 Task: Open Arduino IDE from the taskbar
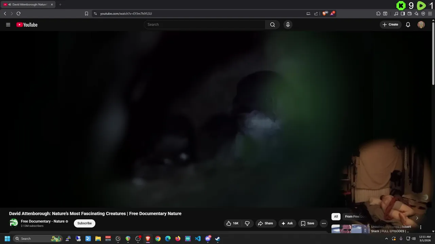click(x=188, y=239)
